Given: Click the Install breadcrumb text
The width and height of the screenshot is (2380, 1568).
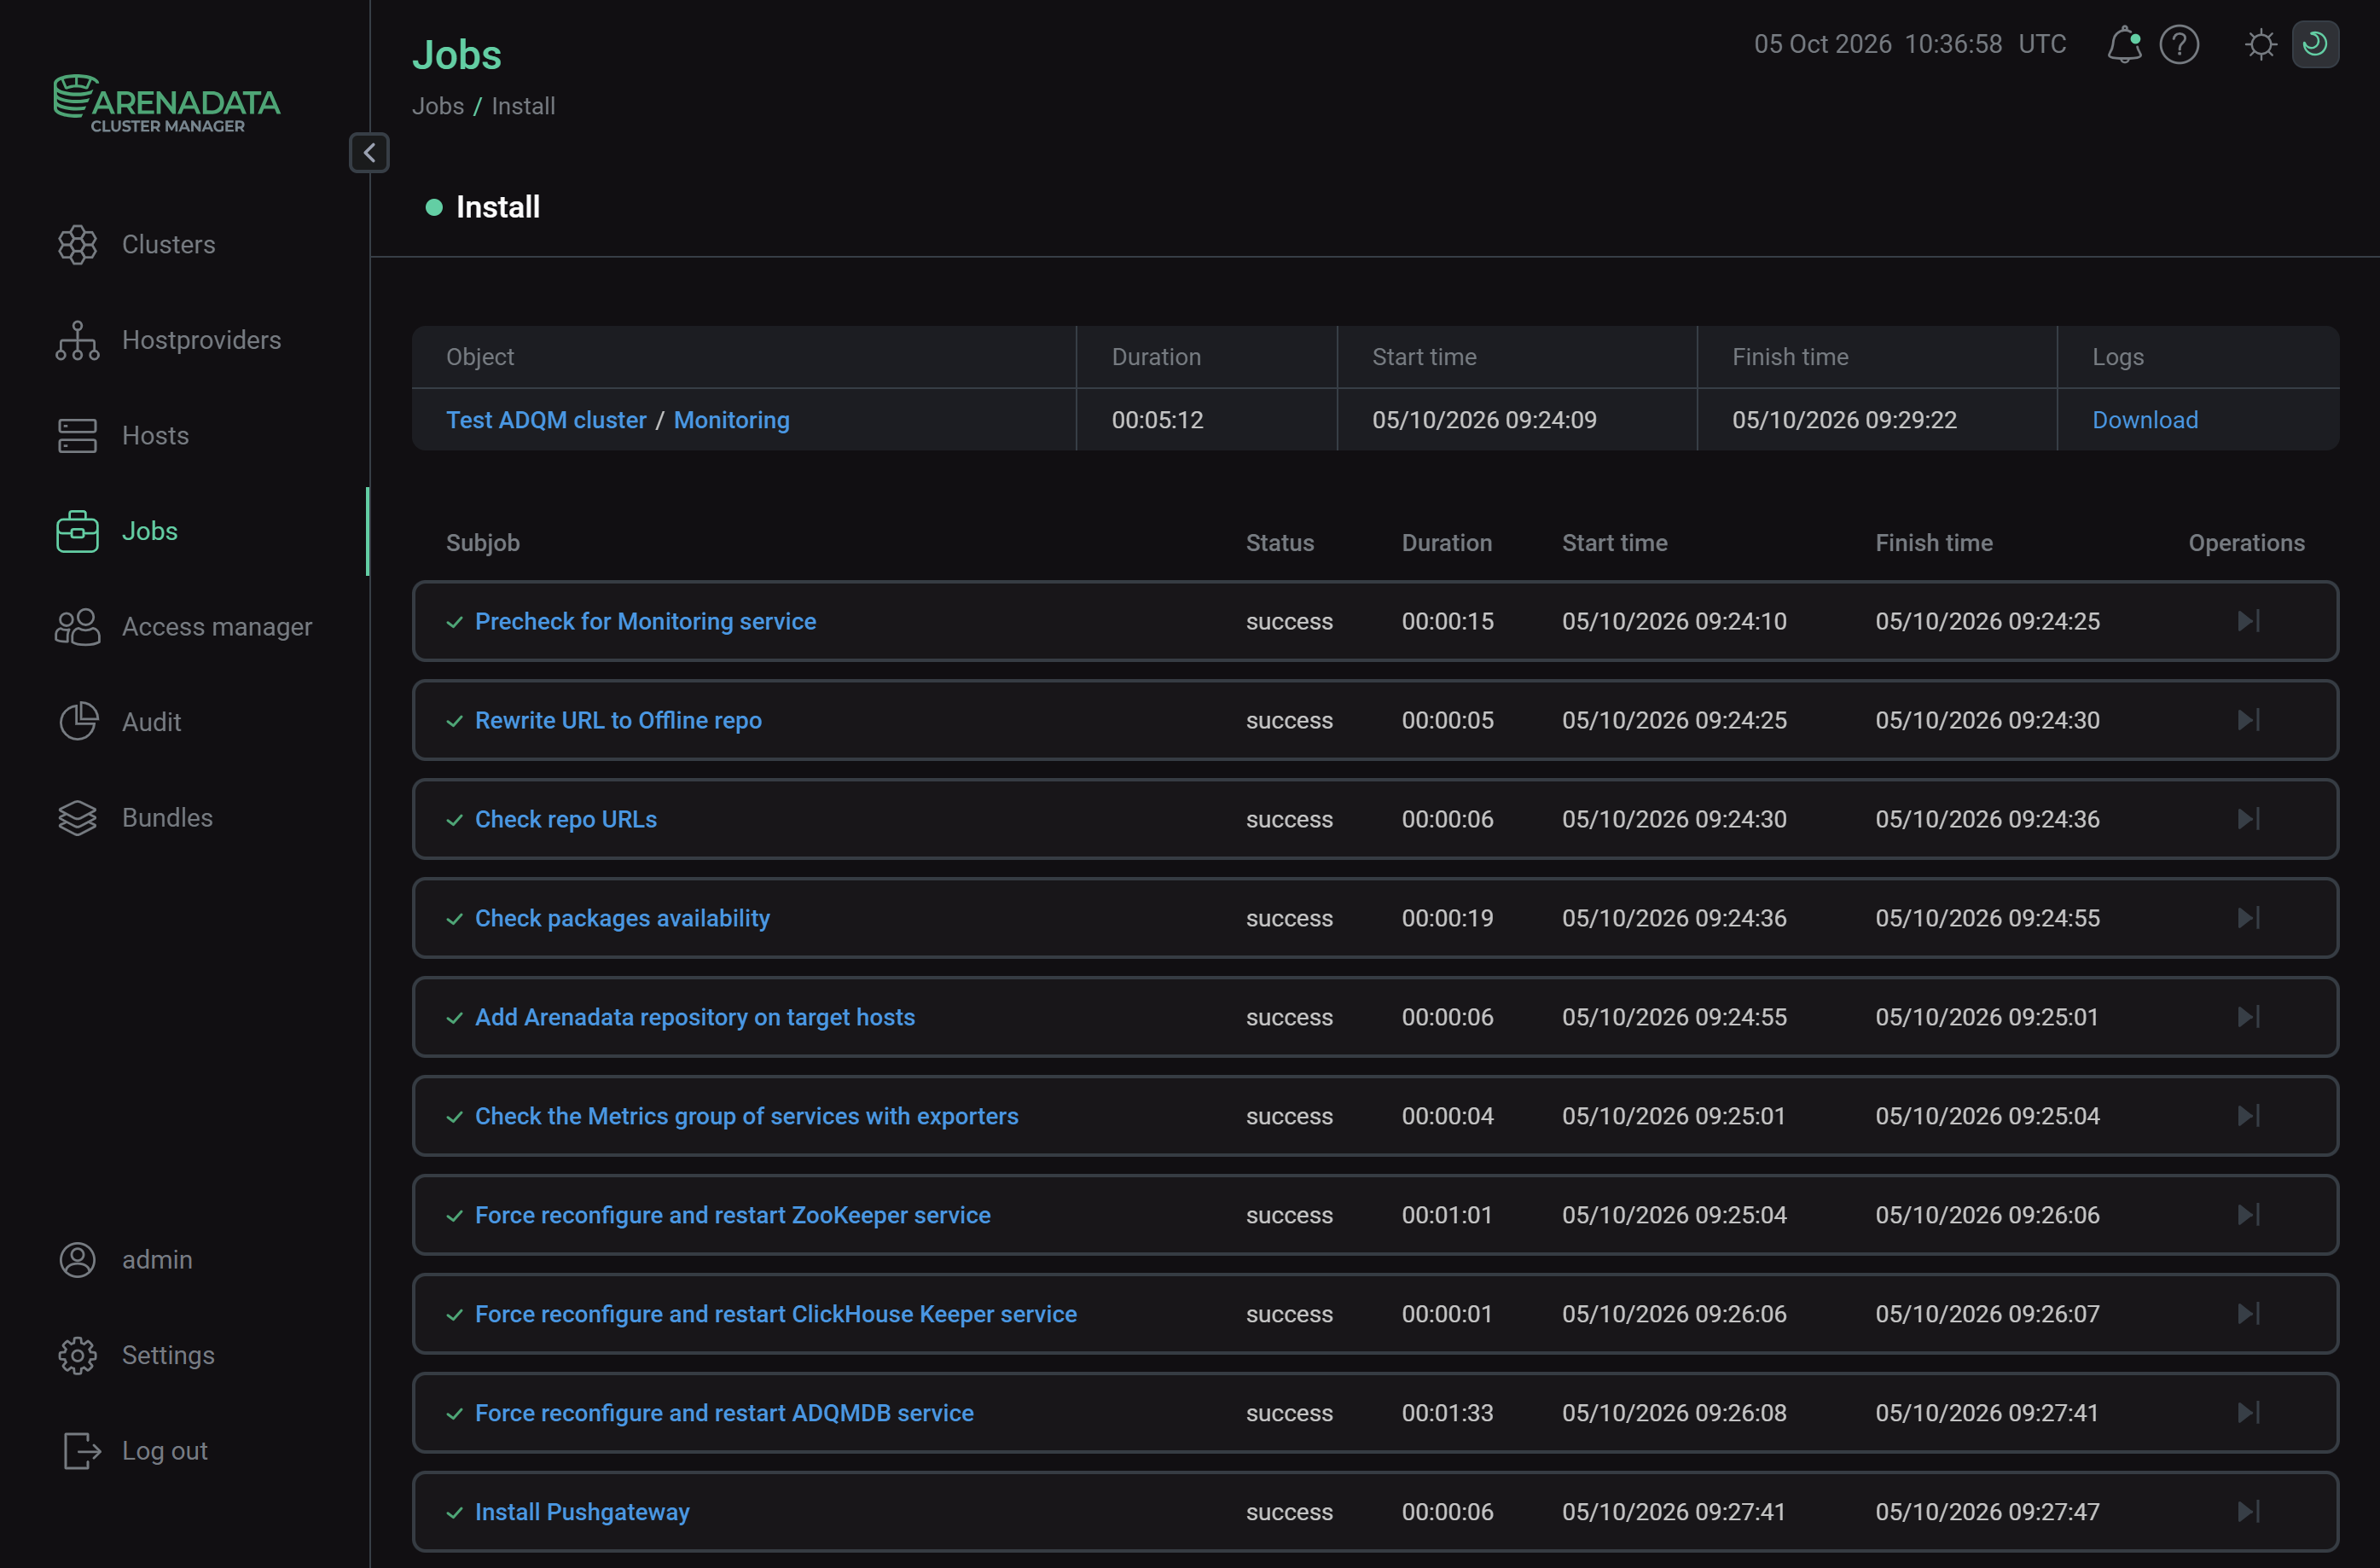Looking at the screenshot, I should tap(523, 106).
